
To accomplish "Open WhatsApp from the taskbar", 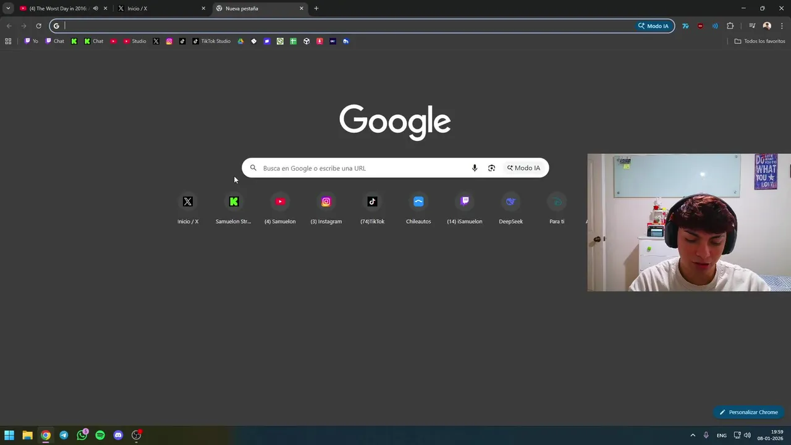I will tap(82, 435).
